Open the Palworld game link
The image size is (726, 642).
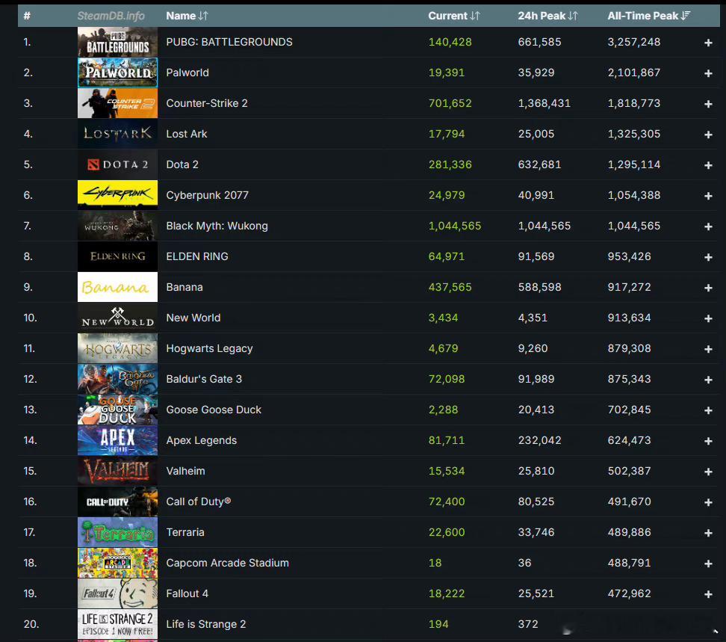pyautogui.click(x=187, y=72)
